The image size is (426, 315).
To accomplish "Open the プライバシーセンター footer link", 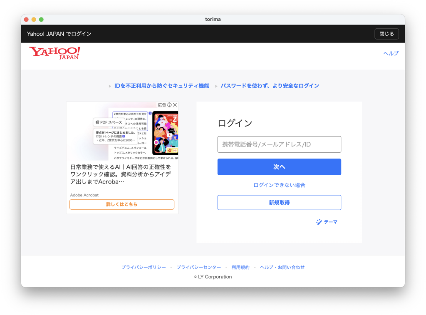I will pos(198,267).
